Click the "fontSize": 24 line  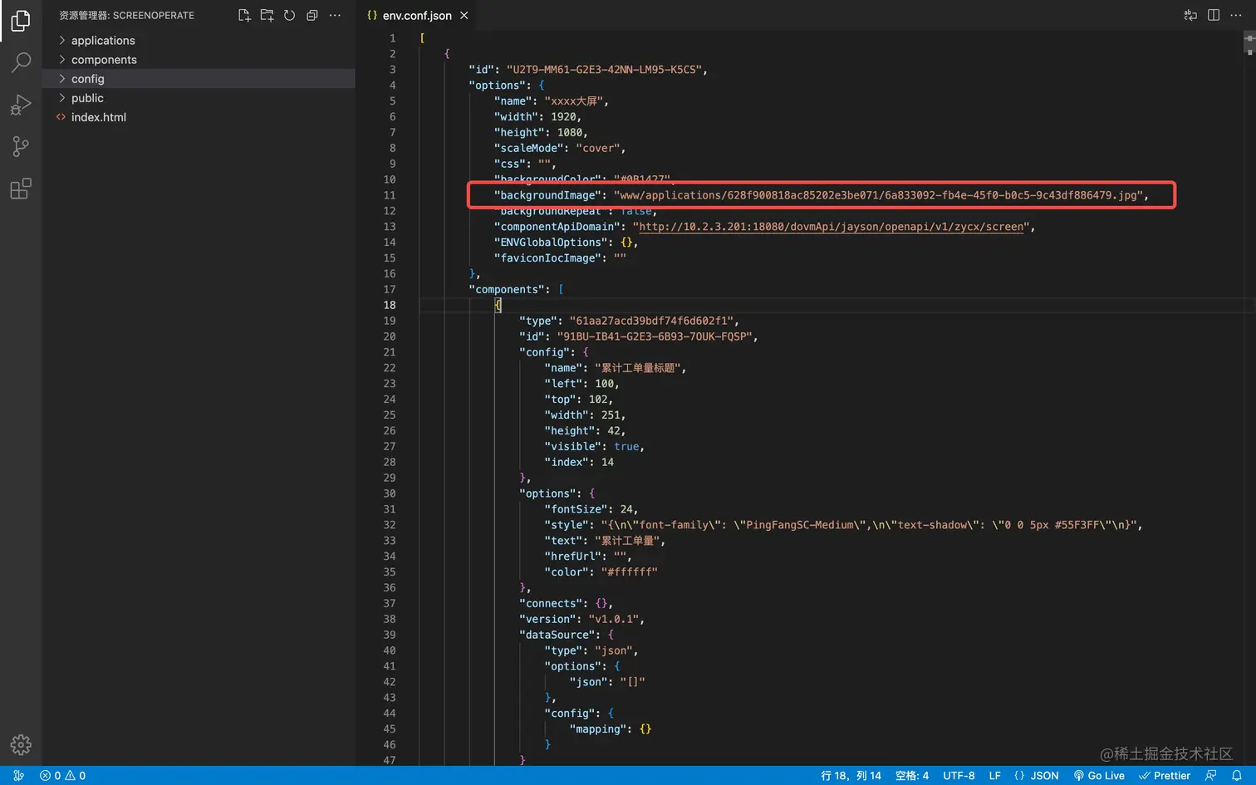tap(591, 510)
